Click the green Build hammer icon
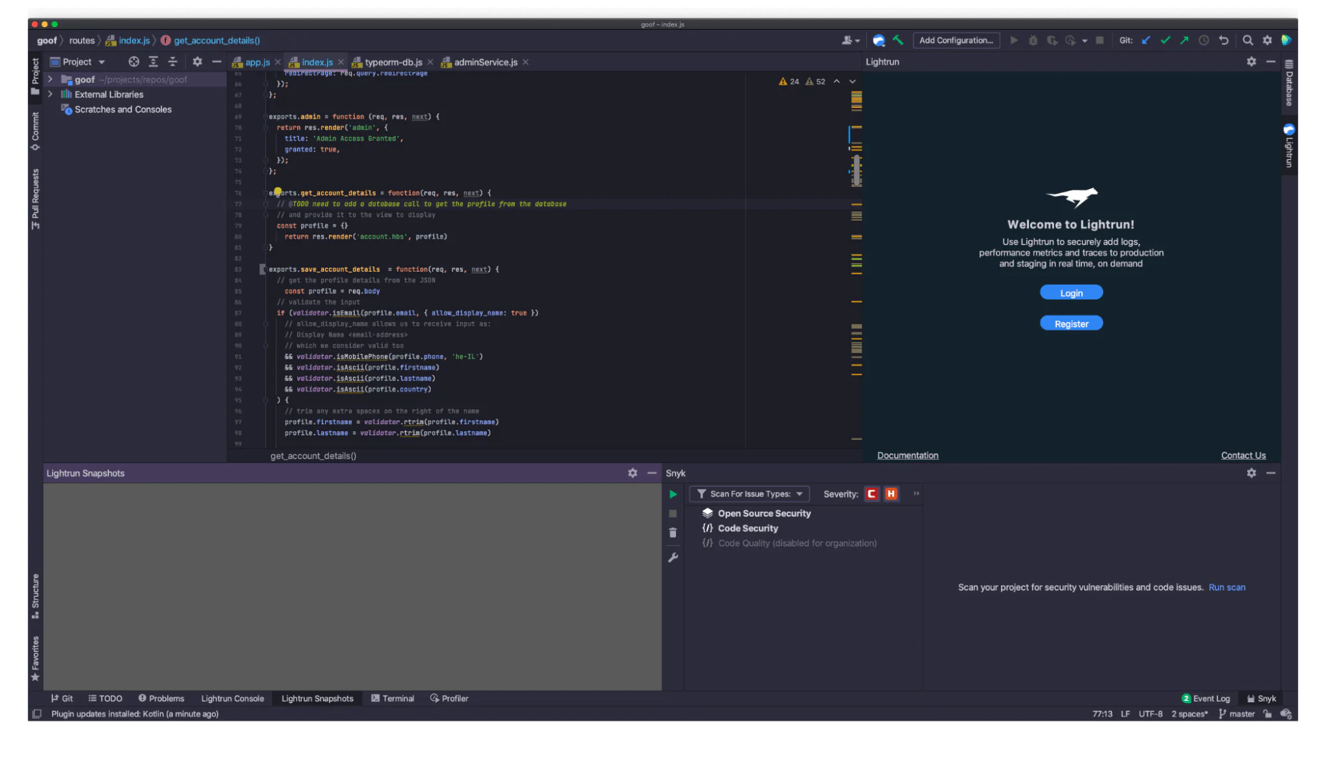This screenshot has height=758, width=1326. click(x=897, y=40)
